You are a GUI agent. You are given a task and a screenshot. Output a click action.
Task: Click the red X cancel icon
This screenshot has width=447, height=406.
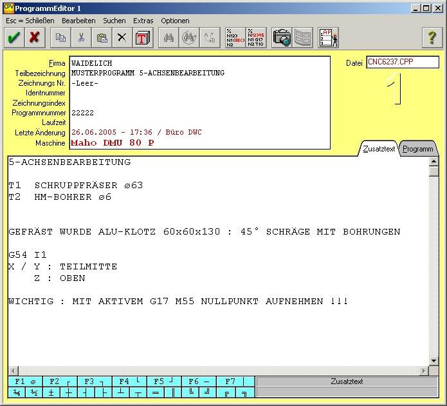[35, 38]
